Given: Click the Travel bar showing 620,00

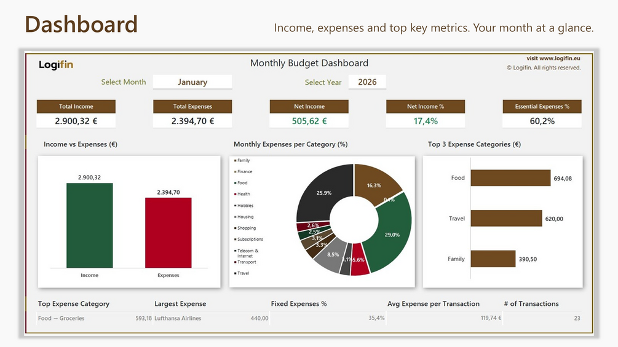Looking at the screenshot, I should click(x=507, y=219).
